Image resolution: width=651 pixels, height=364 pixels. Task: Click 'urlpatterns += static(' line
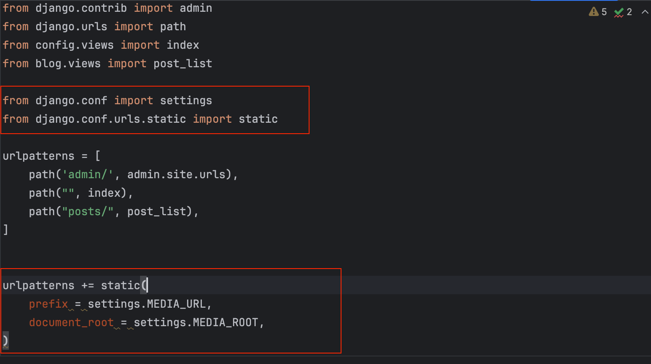75,285
